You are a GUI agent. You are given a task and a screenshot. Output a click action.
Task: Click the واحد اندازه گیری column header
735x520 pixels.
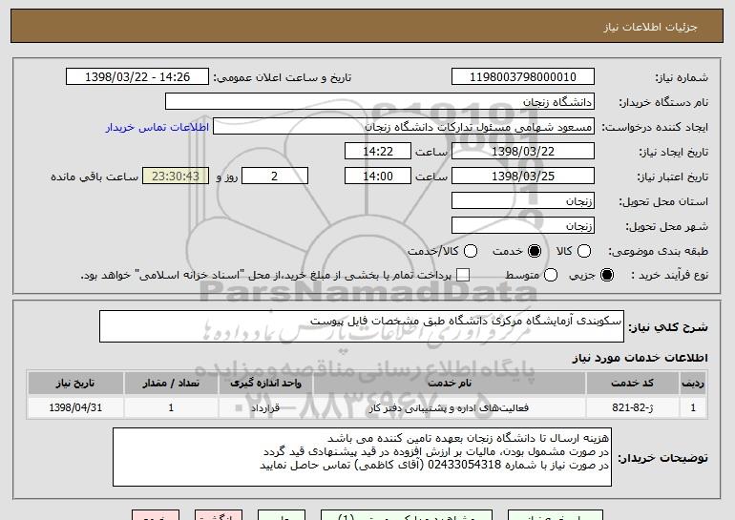pos(265,384)
